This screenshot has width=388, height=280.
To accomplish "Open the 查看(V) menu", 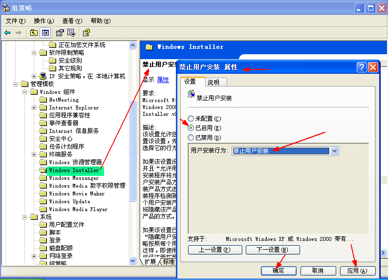I will tap(72, 21).
